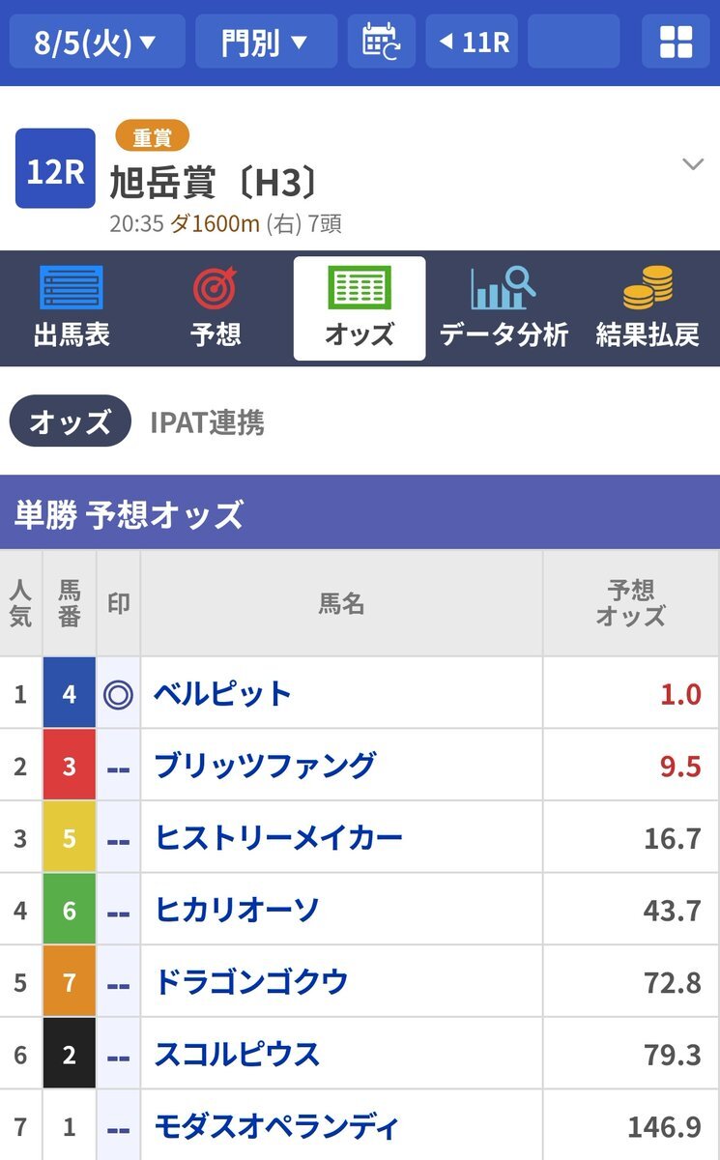Open the horse link ブリッツファング
Viewport: 720px width, 1160px height.
pos(265,766)
